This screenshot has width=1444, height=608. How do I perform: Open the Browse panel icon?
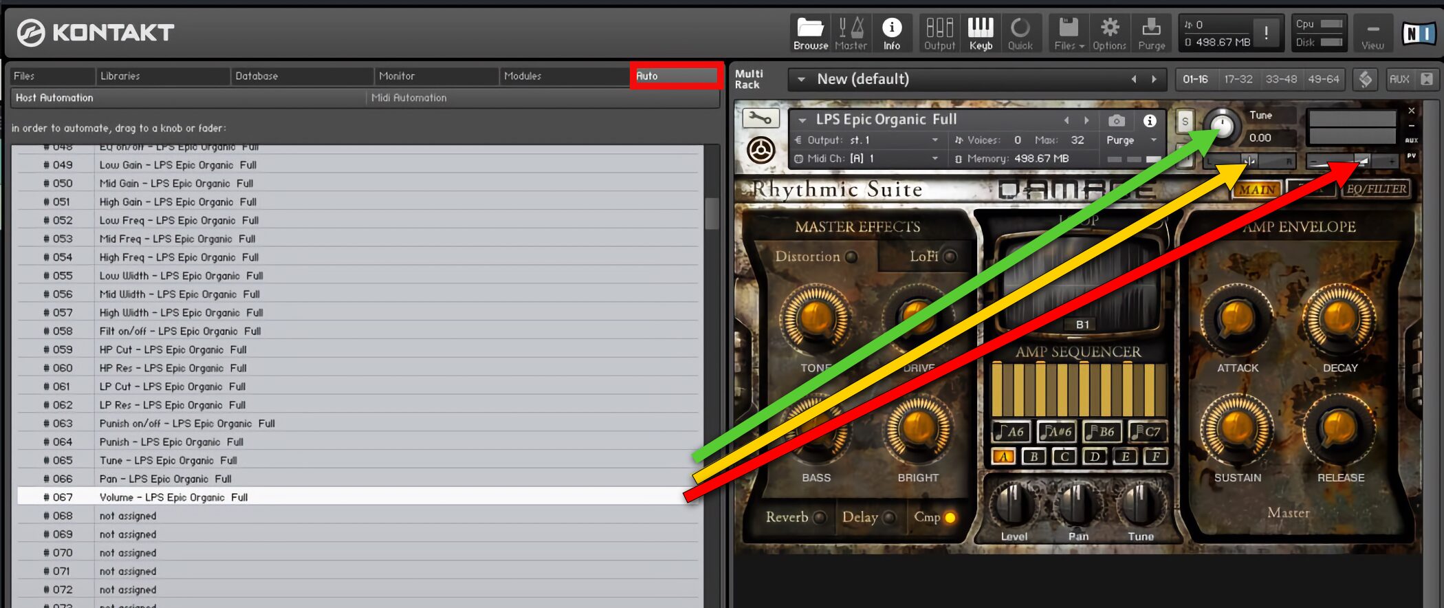[x=810, y=34]
